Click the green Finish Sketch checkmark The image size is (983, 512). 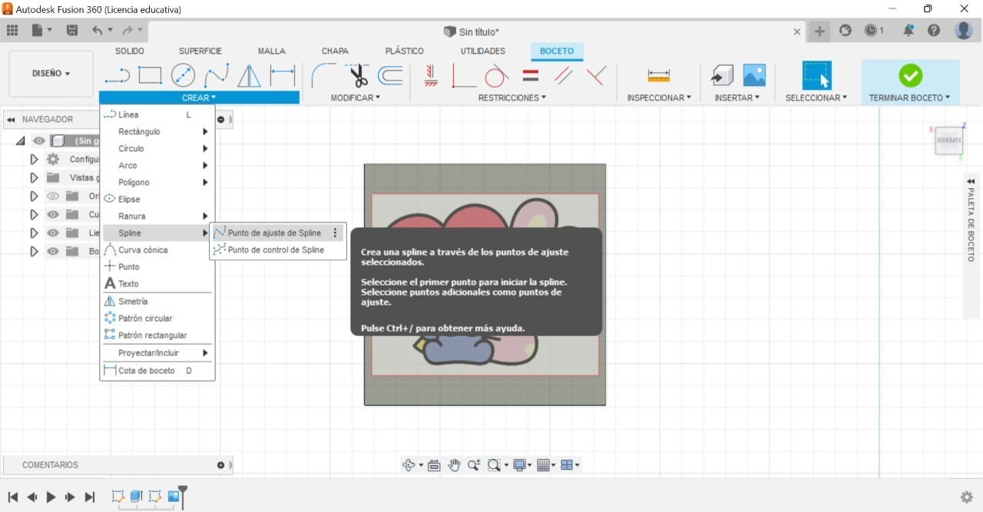coord(911,75)
